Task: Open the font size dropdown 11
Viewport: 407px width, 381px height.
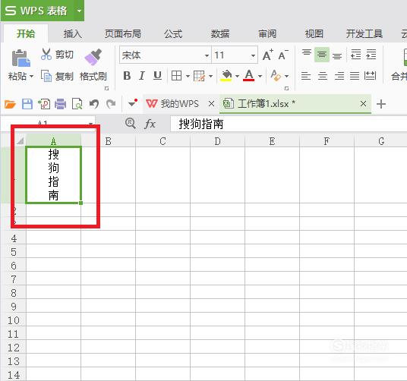Action: point(253,55)
